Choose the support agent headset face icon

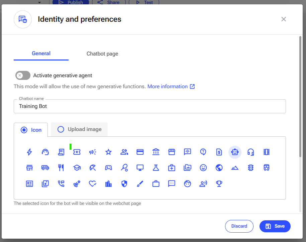[x=45, y=152]
